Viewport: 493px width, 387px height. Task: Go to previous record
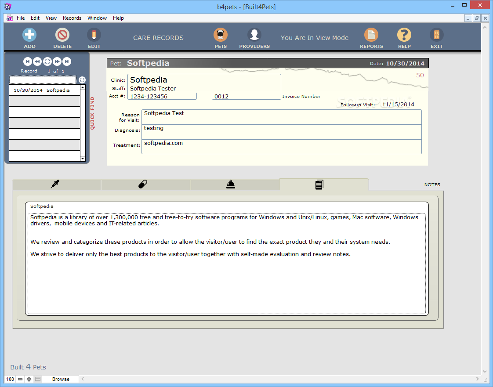[37, 61]
